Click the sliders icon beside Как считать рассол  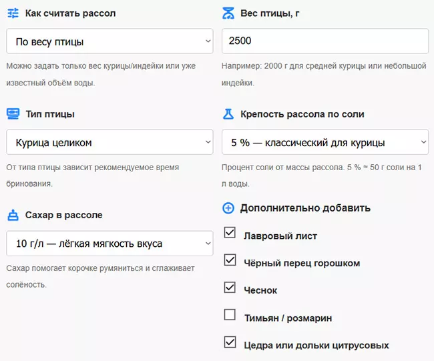(13, 13)
